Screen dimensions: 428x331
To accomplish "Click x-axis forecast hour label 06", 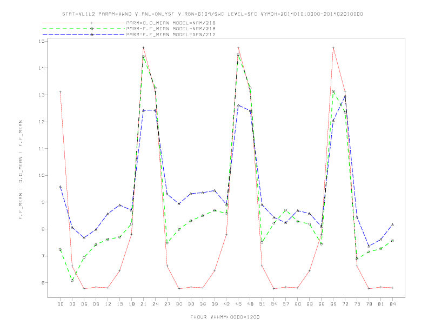I will click(x=84, y=304).
